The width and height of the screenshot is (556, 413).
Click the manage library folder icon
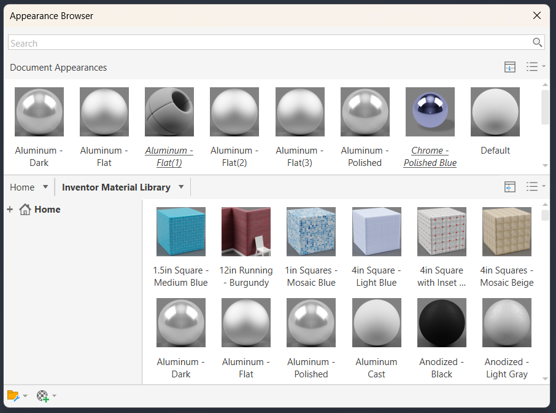click(x=13, y=396)
